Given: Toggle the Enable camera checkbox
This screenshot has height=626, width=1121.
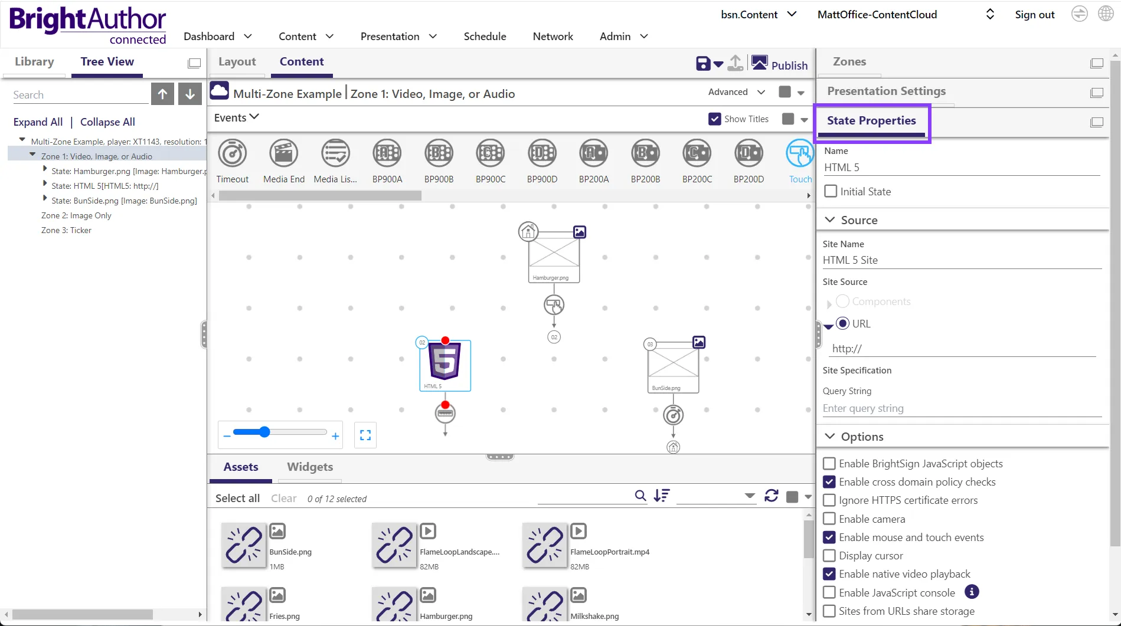Looking at the screenshot, I should (829, 519).
